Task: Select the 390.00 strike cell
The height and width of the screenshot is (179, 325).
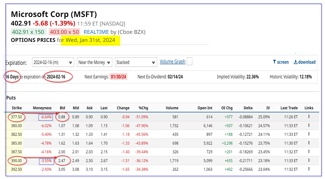Action: point(17,161)
